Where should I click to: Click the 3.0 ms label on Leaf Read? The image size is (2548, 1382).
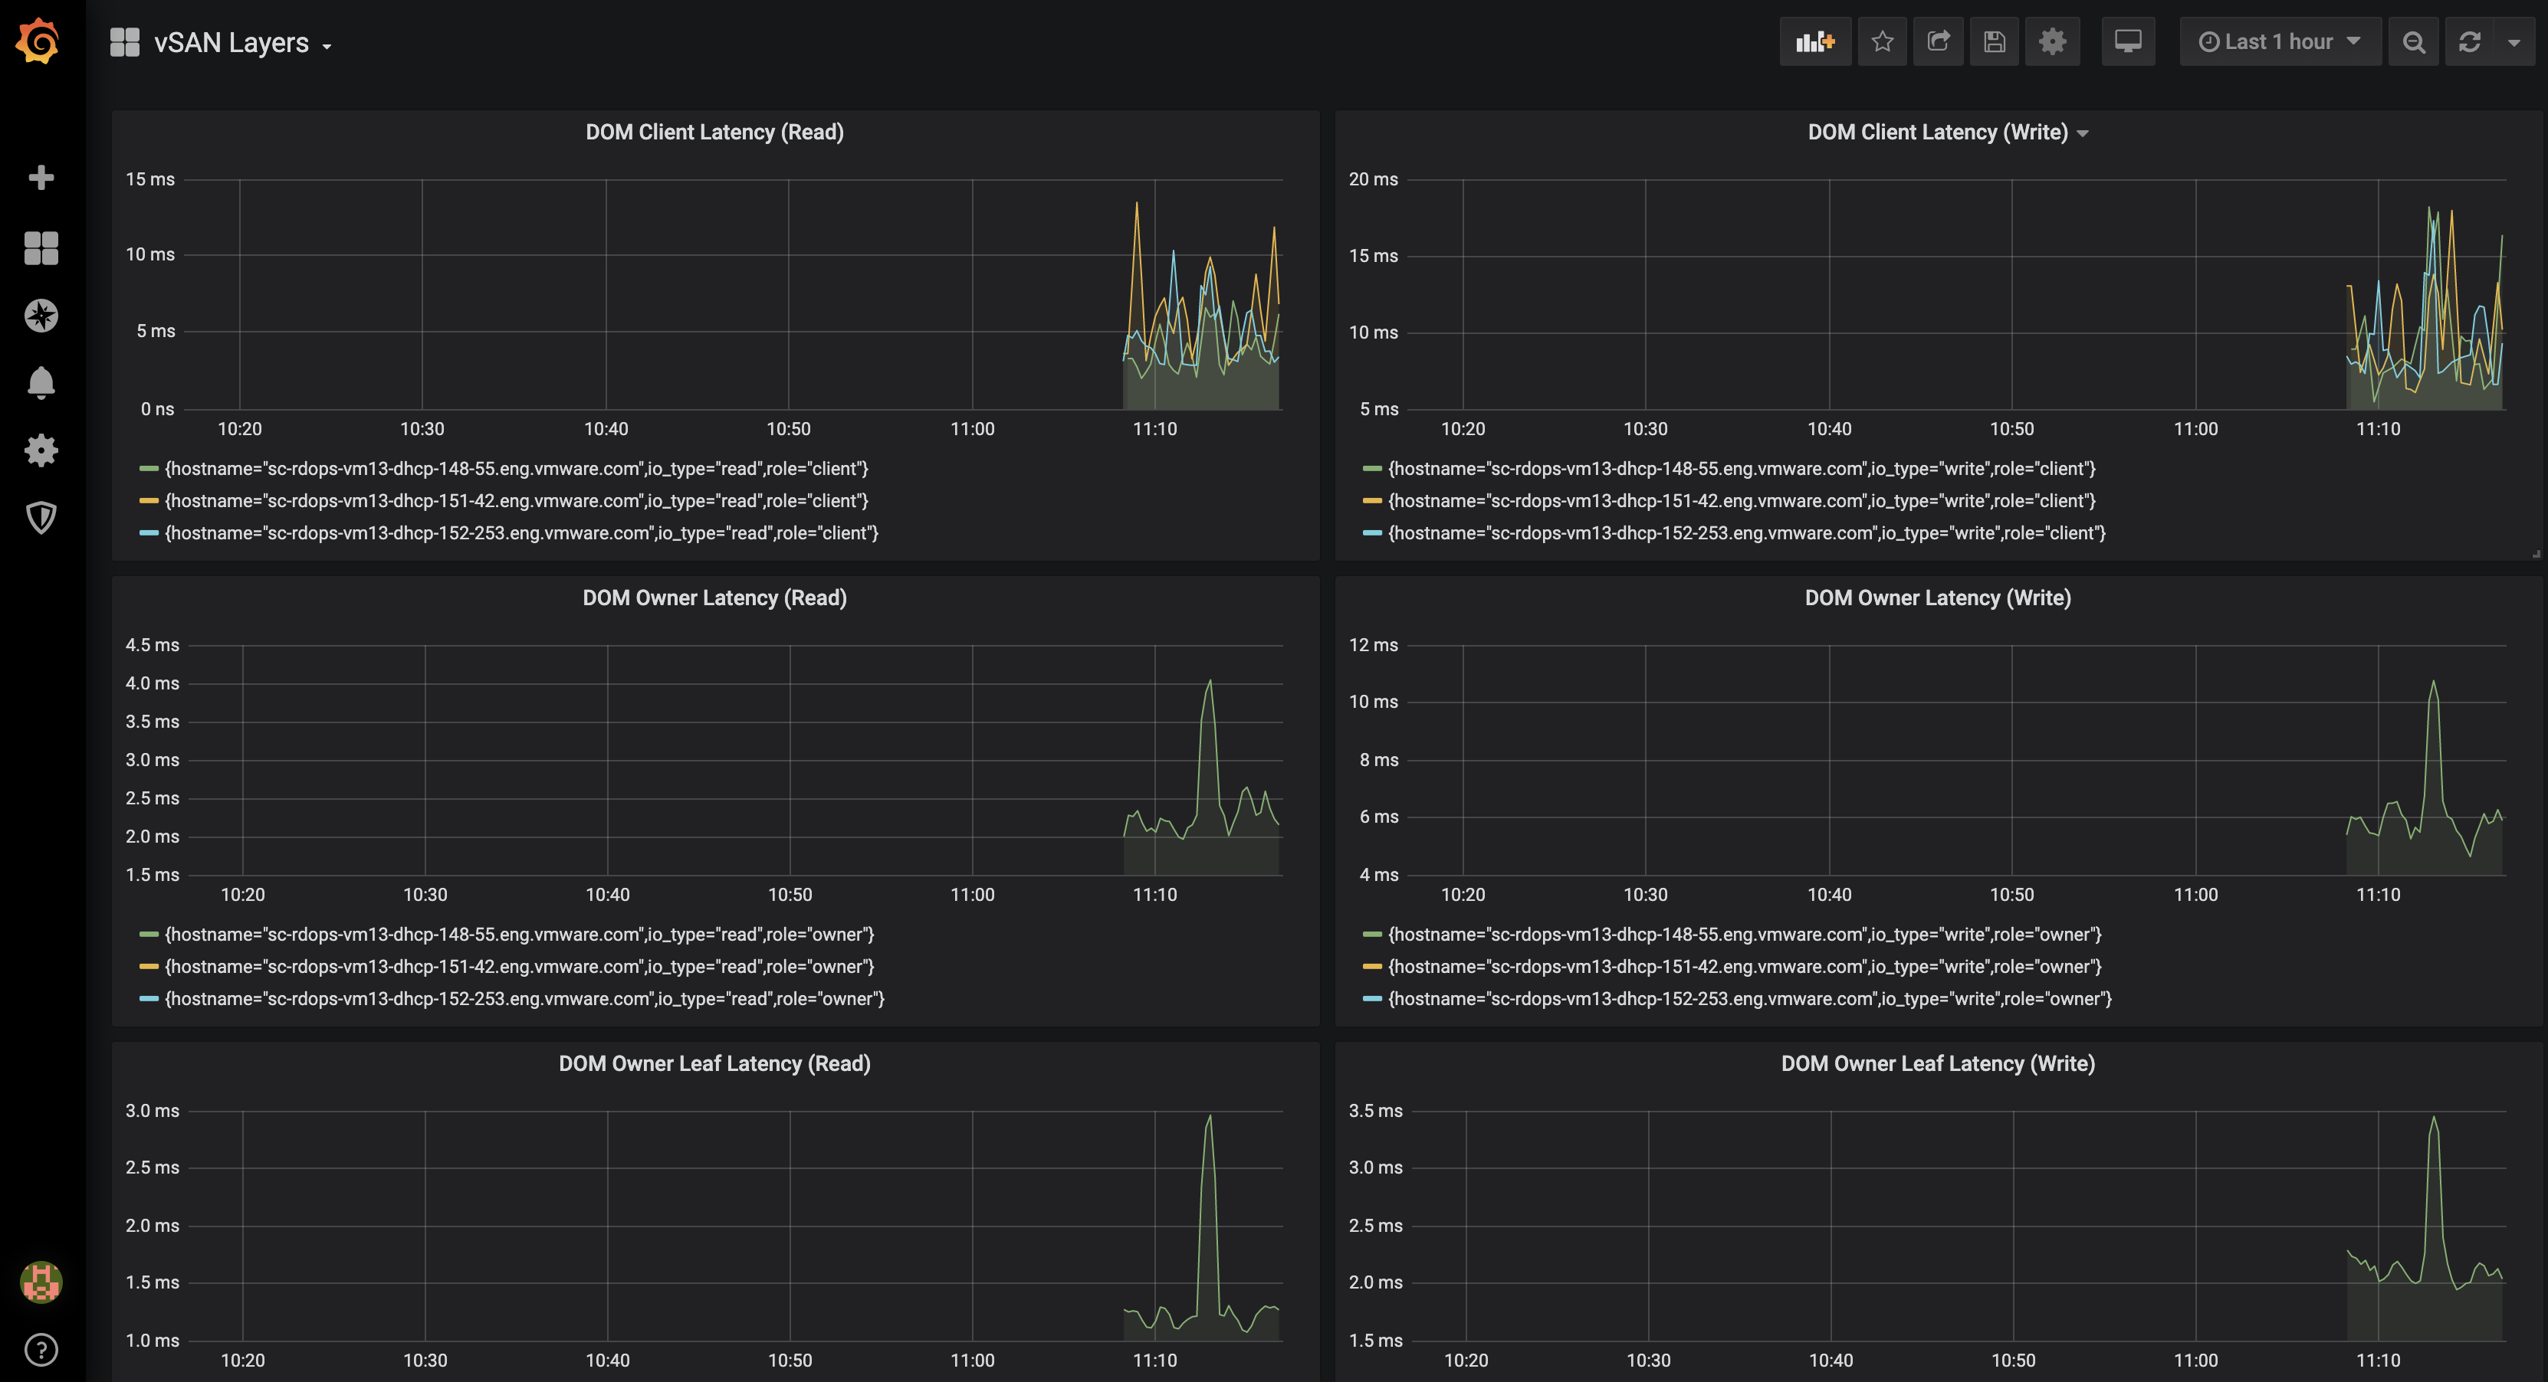pyautogui.click(x=153, y=1110)
